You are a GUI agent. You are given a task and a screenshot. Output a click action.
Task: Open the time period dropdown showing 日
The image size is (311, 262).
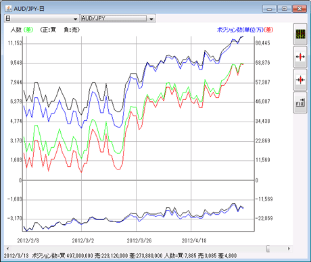click(41, 18)
